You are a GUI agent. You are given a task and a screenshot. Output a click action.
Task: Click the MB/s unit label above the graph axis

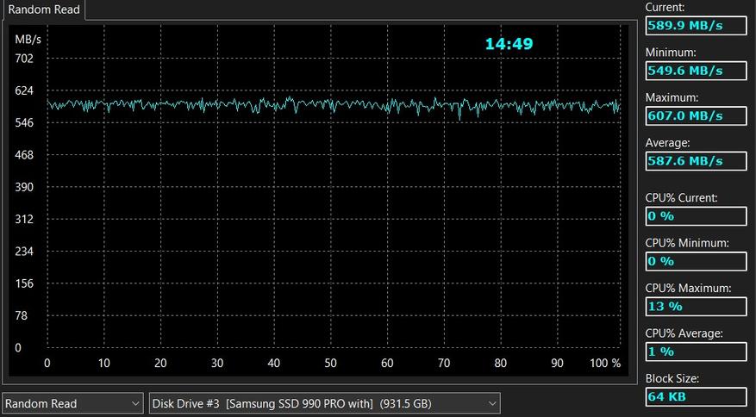(28, 39)
